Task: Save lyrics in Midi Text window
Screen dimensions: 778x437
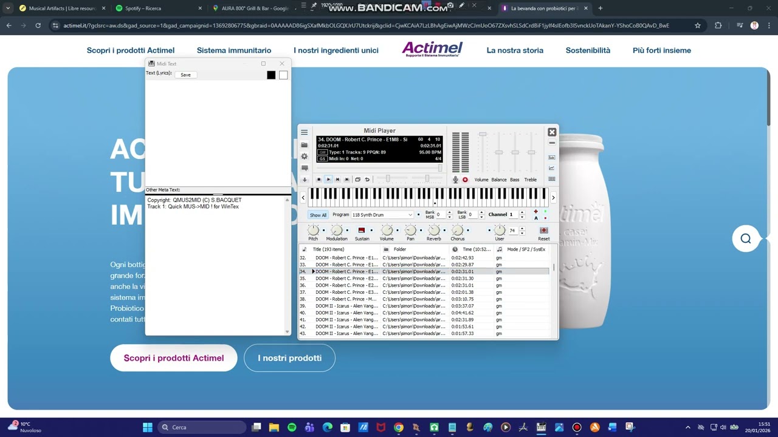Action: tap(185, 75)
